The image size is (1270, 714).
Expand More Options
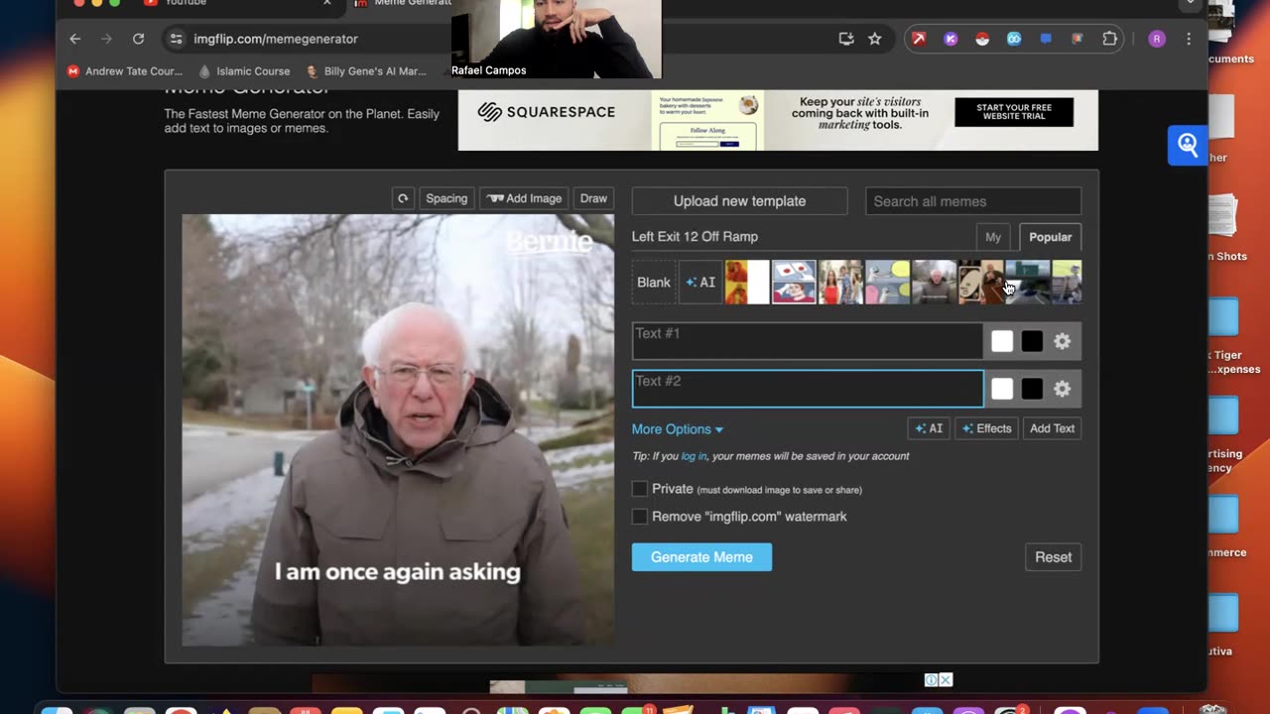[x=678, y=429]
